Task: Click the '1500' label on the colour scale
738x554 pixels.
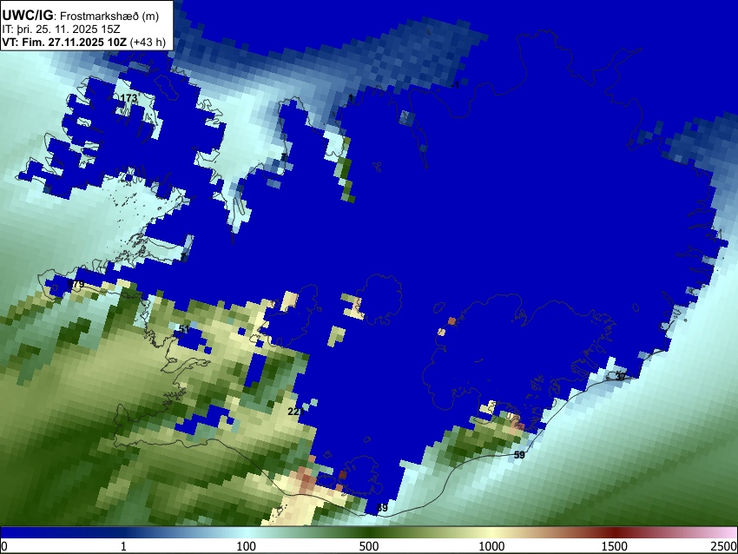Action: click(615, 546)
